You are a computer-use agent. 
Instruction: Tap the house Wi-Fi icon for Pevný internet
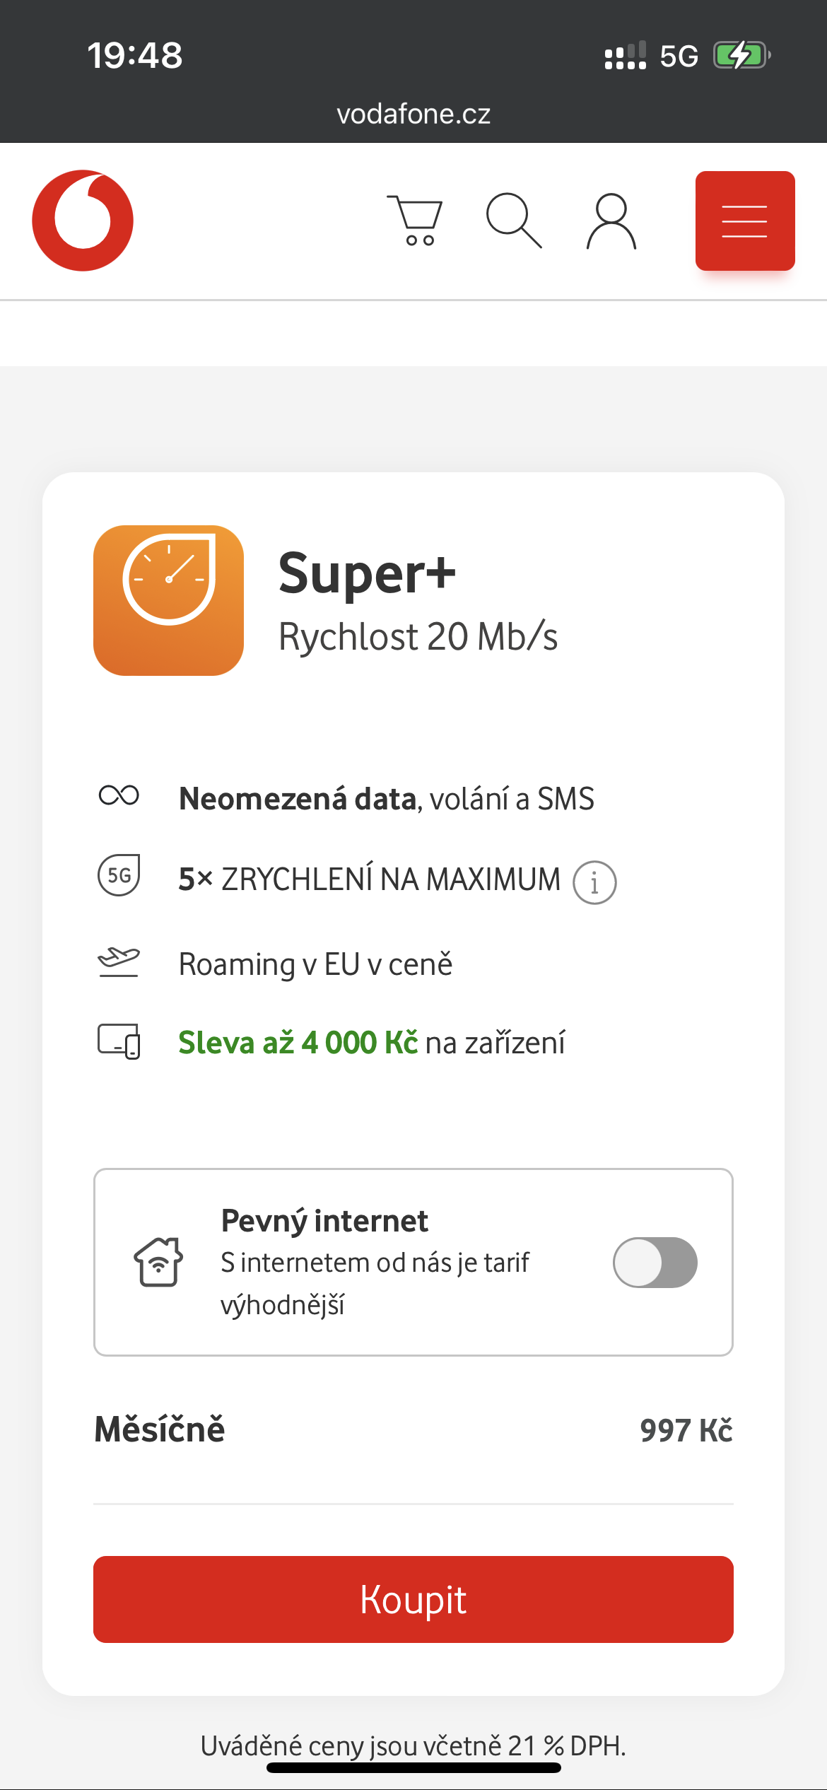click(x=158, y=1262)
